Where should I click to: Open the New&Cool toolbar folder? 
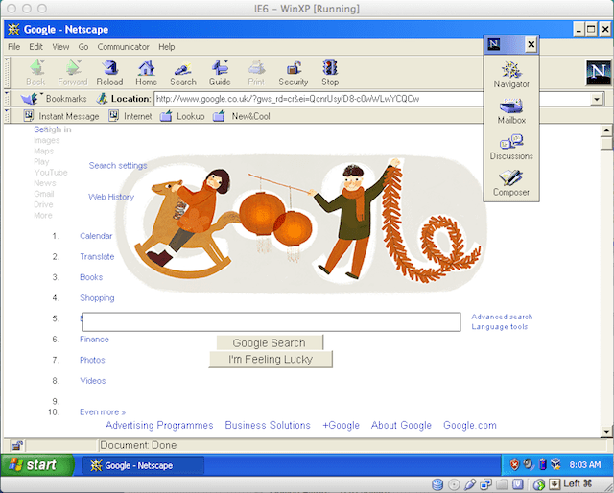(242, 116)
